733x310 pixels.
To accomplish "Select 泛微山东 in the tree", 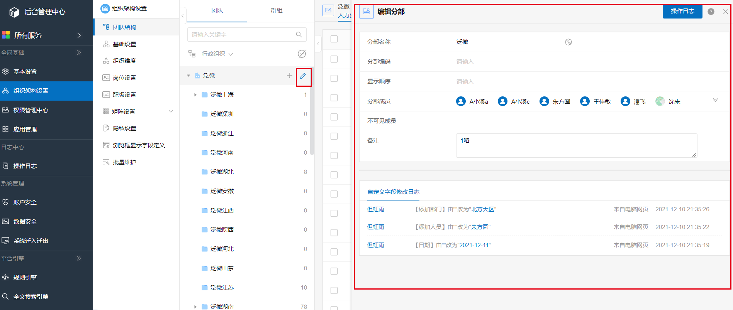I will pyautogui.click(x=222, y=268).
